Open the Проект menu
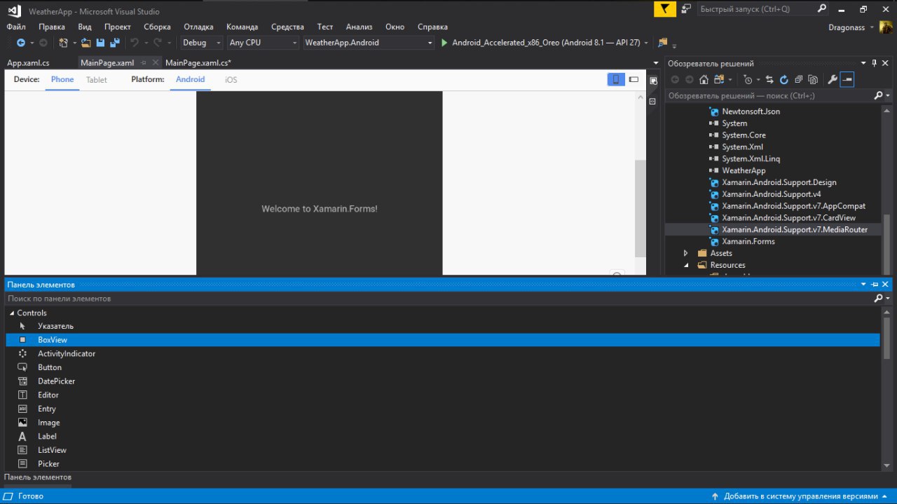Viewport: 897px width, 504px height. point(118,27)
